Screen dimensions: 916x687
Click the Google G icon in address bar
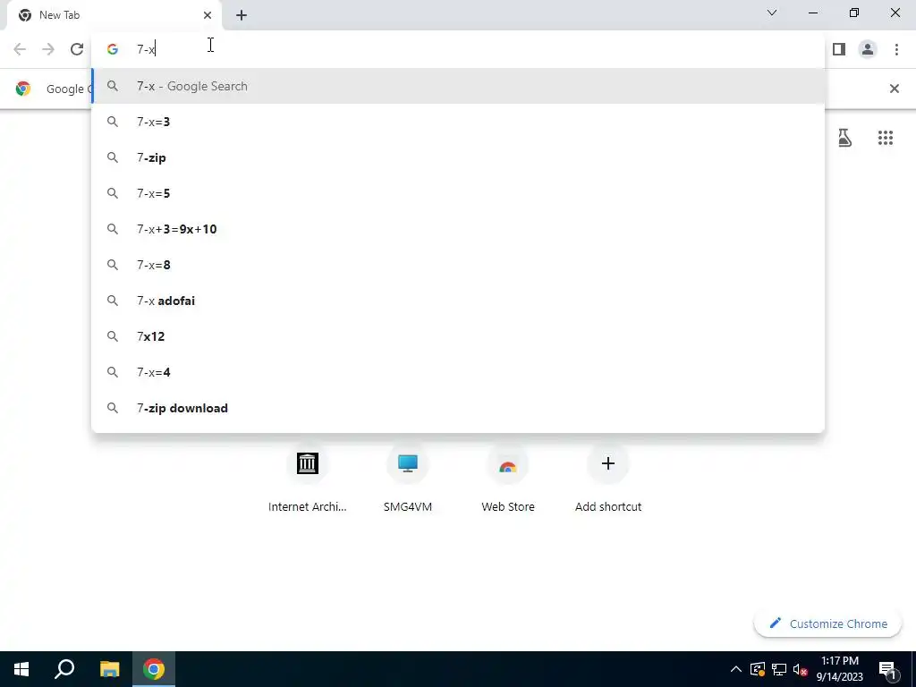click(113, 49)
